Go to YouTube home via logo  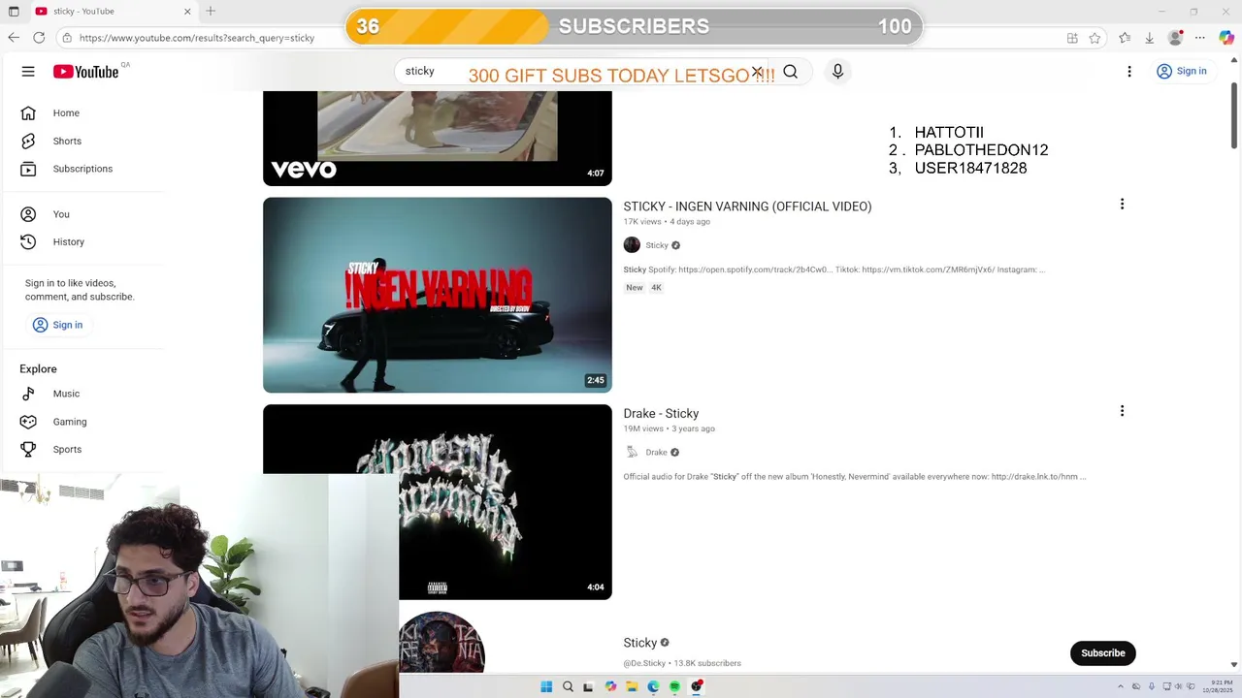tap(86, 72)
